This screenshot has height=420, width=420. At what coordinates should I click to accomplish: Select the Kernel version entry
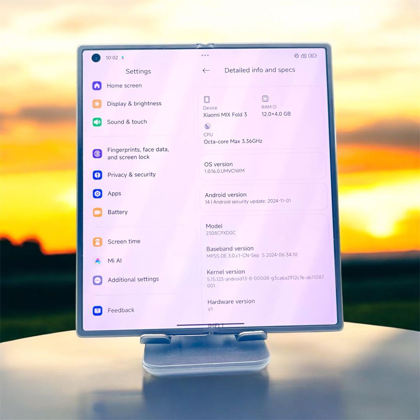click(265, 278)
